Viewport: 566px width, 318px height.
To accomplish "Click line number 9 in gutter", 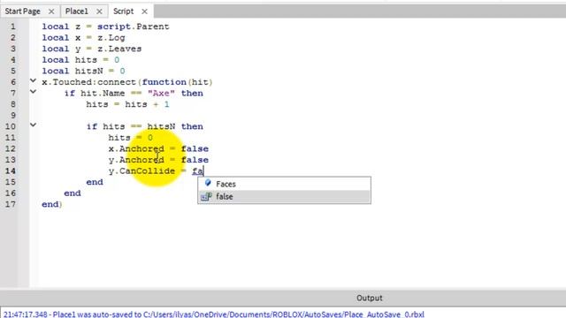I will (x=13, y=116).
